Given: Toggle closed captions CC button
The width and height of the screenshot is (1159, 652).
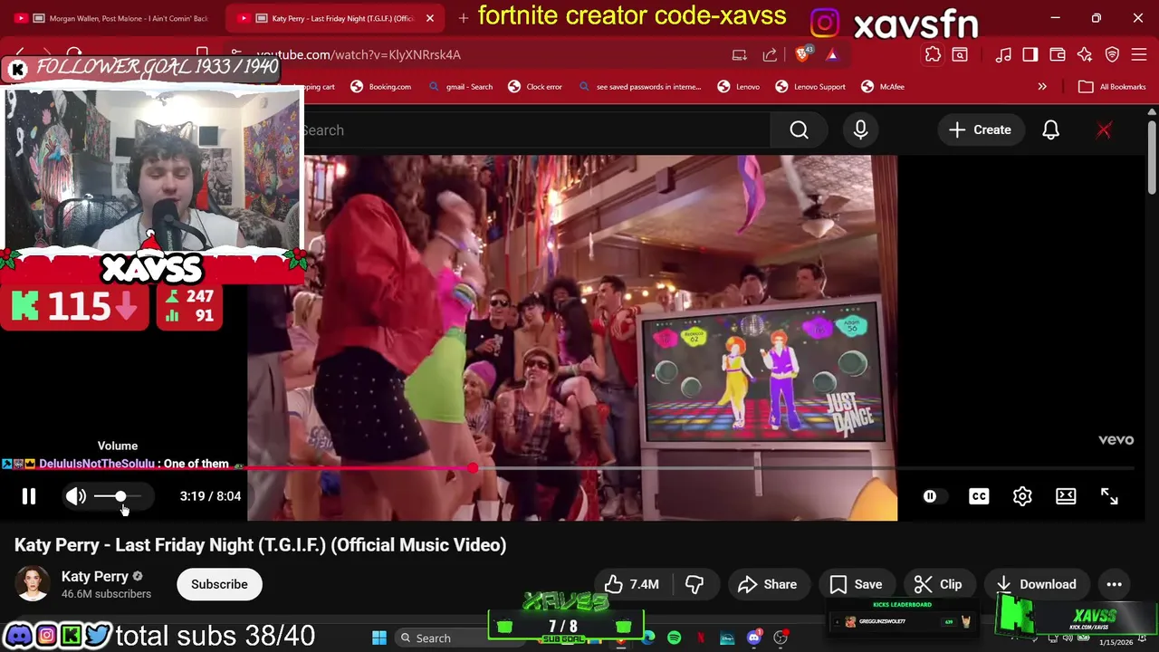Looking at the screenshot, I should coord(979,496).
